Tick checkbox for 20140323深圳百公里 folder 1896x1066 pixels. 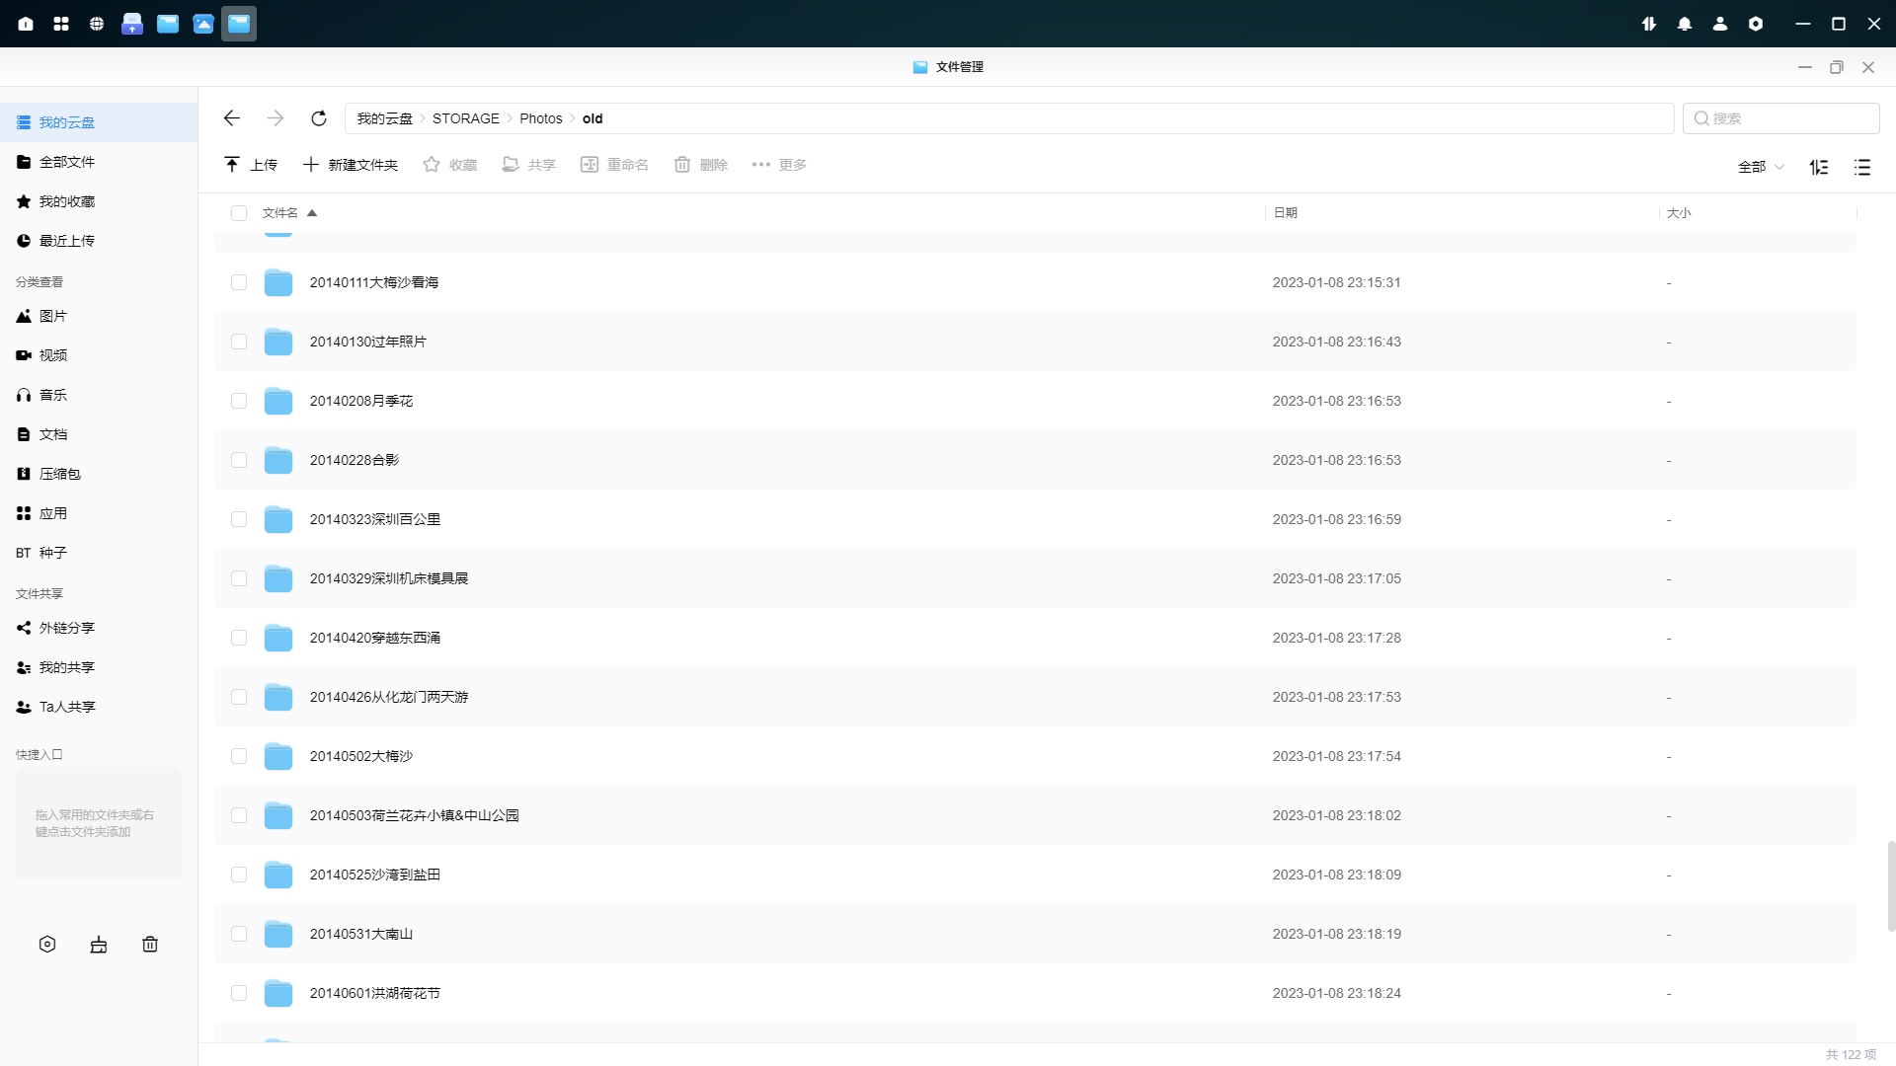click(239, 519)
